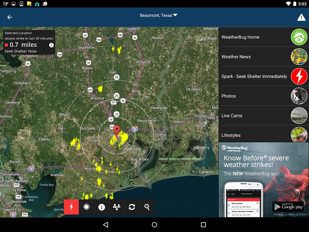Tap the Woodville map label
309x232 pixels.
86,47
